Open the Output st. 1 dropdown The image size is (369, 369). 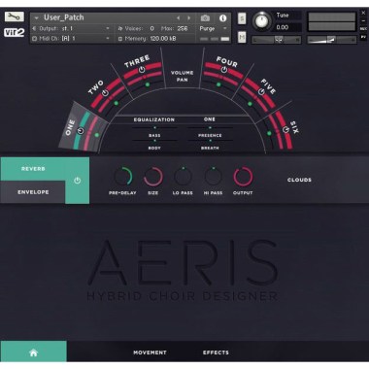pos(71,29)
